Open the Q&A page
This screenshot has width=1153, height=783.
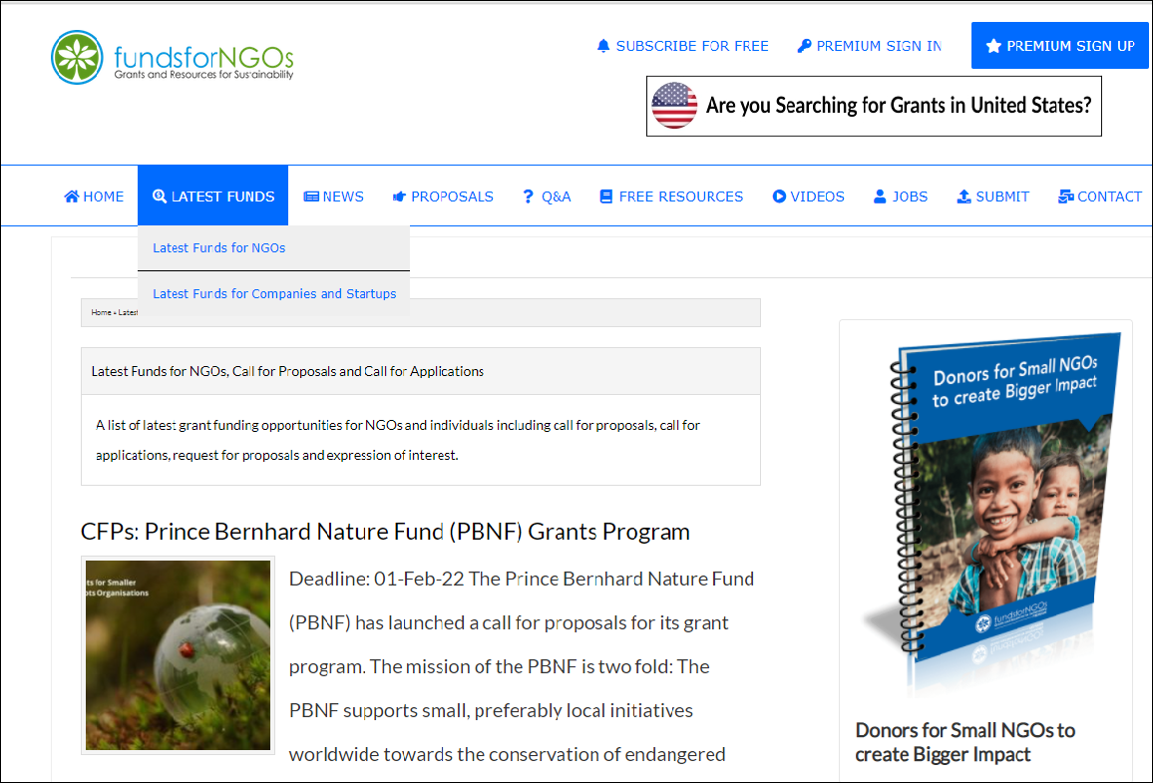547,196
